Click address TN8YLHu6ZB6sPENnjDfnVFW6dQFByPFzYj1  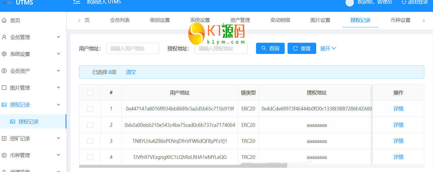[x=180, y=141]
